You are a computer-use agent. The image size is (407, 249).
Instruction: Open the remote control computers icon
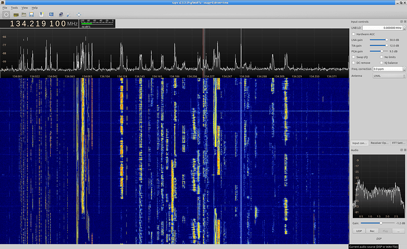[61, 15]
